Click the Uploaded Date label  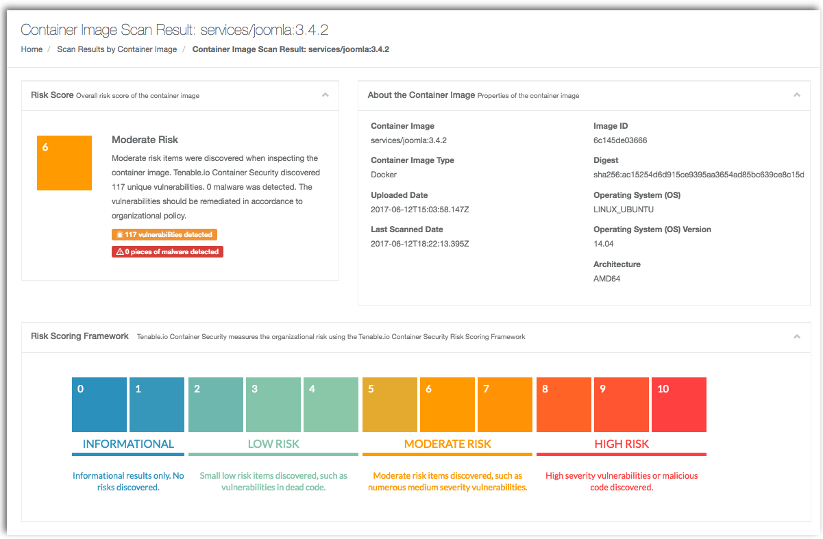[400, 195]
